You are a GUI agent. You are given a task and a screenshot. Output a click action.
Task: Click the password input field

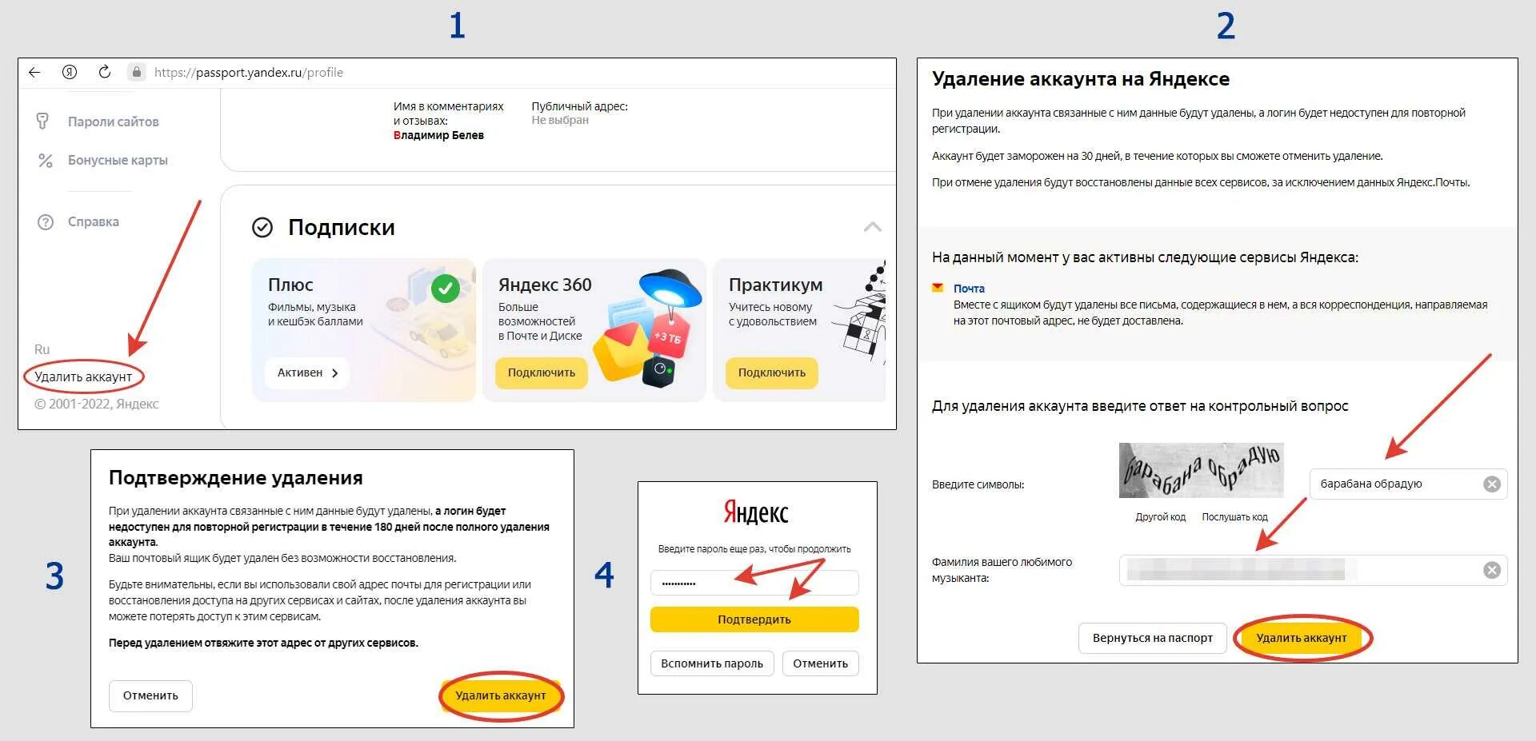(754, 583)
